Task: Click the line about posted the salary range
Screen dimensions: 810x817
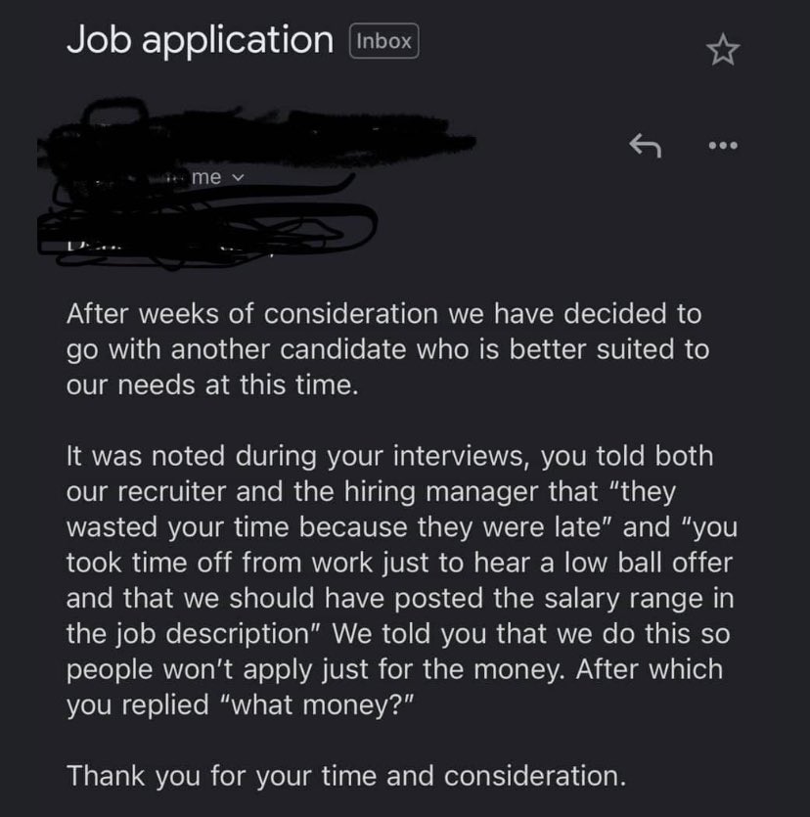Action: coord(400,598)
